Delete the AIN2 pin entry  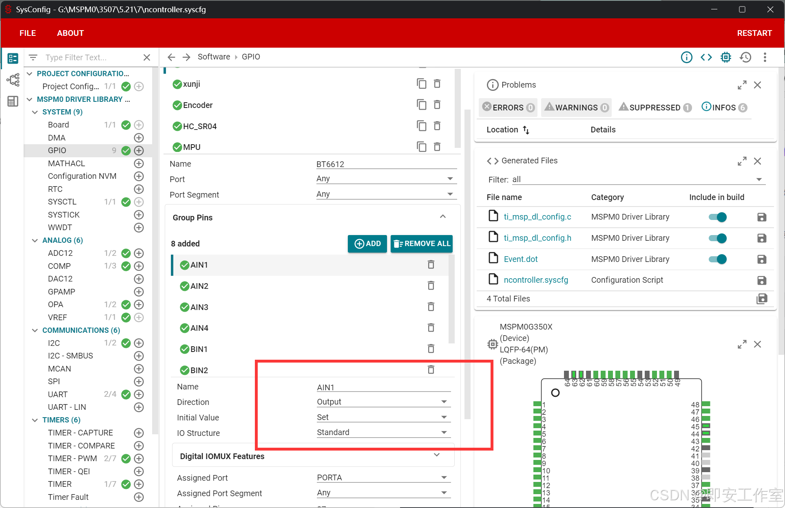coord(431,286)
